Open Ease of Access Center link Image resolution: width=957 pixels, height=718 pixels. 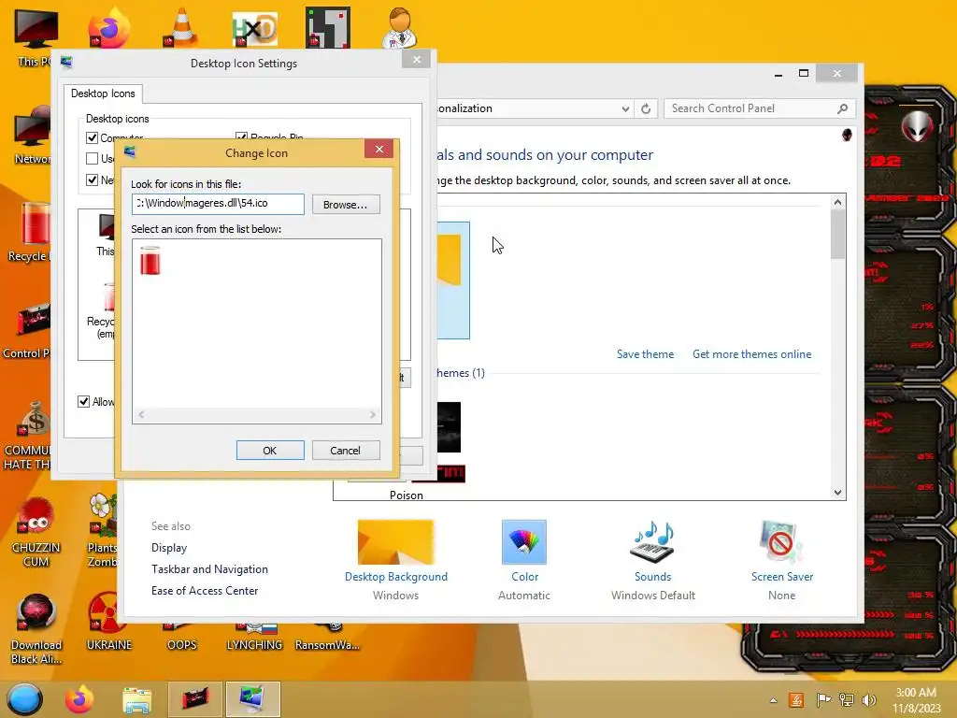tap(205, 591)
